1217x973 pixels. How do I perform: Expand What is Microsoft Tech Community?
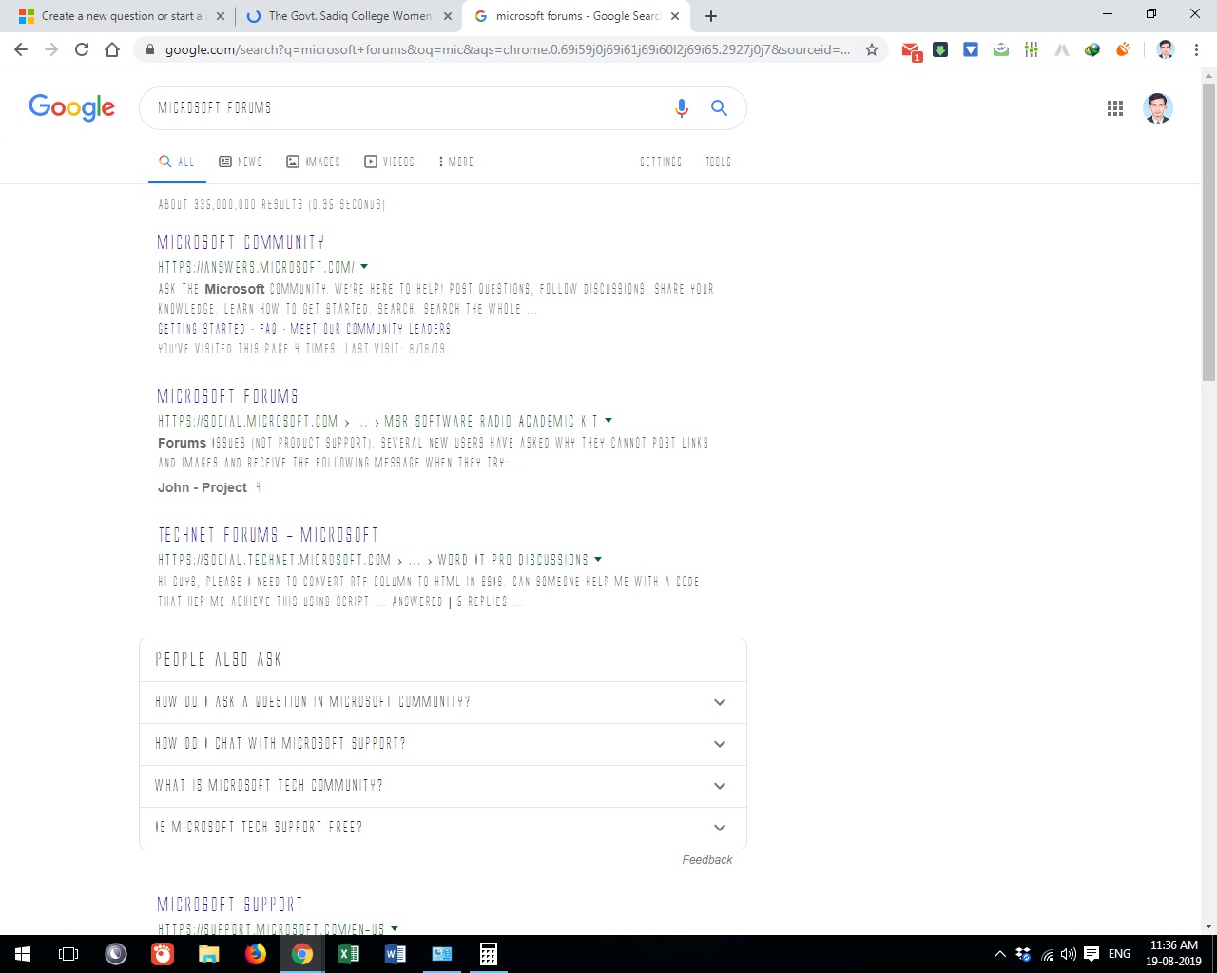tap(443, 786)
